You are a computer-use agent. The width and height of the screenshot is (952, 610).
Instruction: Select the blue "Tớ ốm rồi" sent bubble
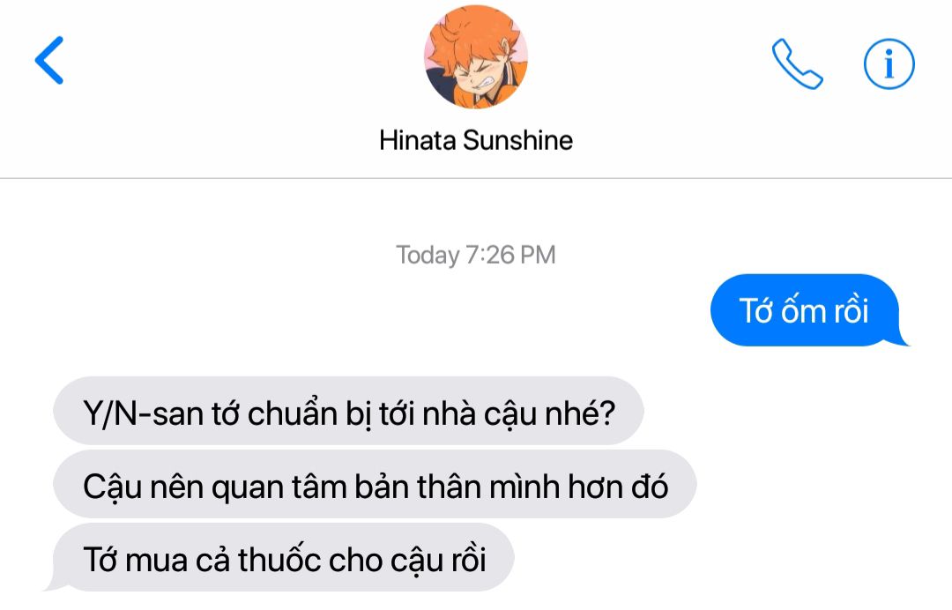point(805,310)
